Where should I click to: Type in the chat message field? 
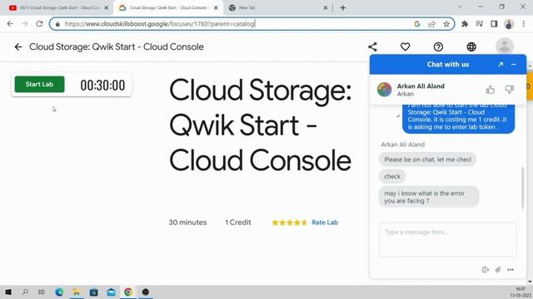click(448, 240)
